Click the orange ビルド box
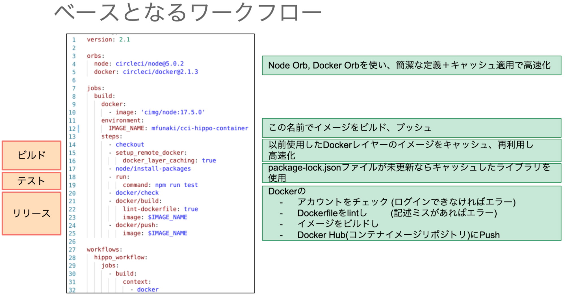The image size is (565, 295). (31, 155)
